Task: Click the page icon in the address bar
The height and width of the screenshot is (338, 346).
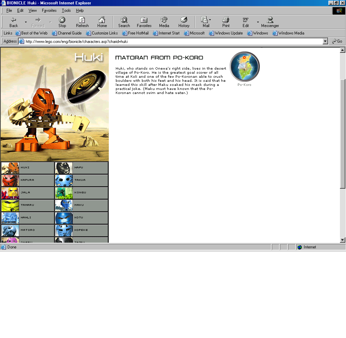Action: coord(22,41)
